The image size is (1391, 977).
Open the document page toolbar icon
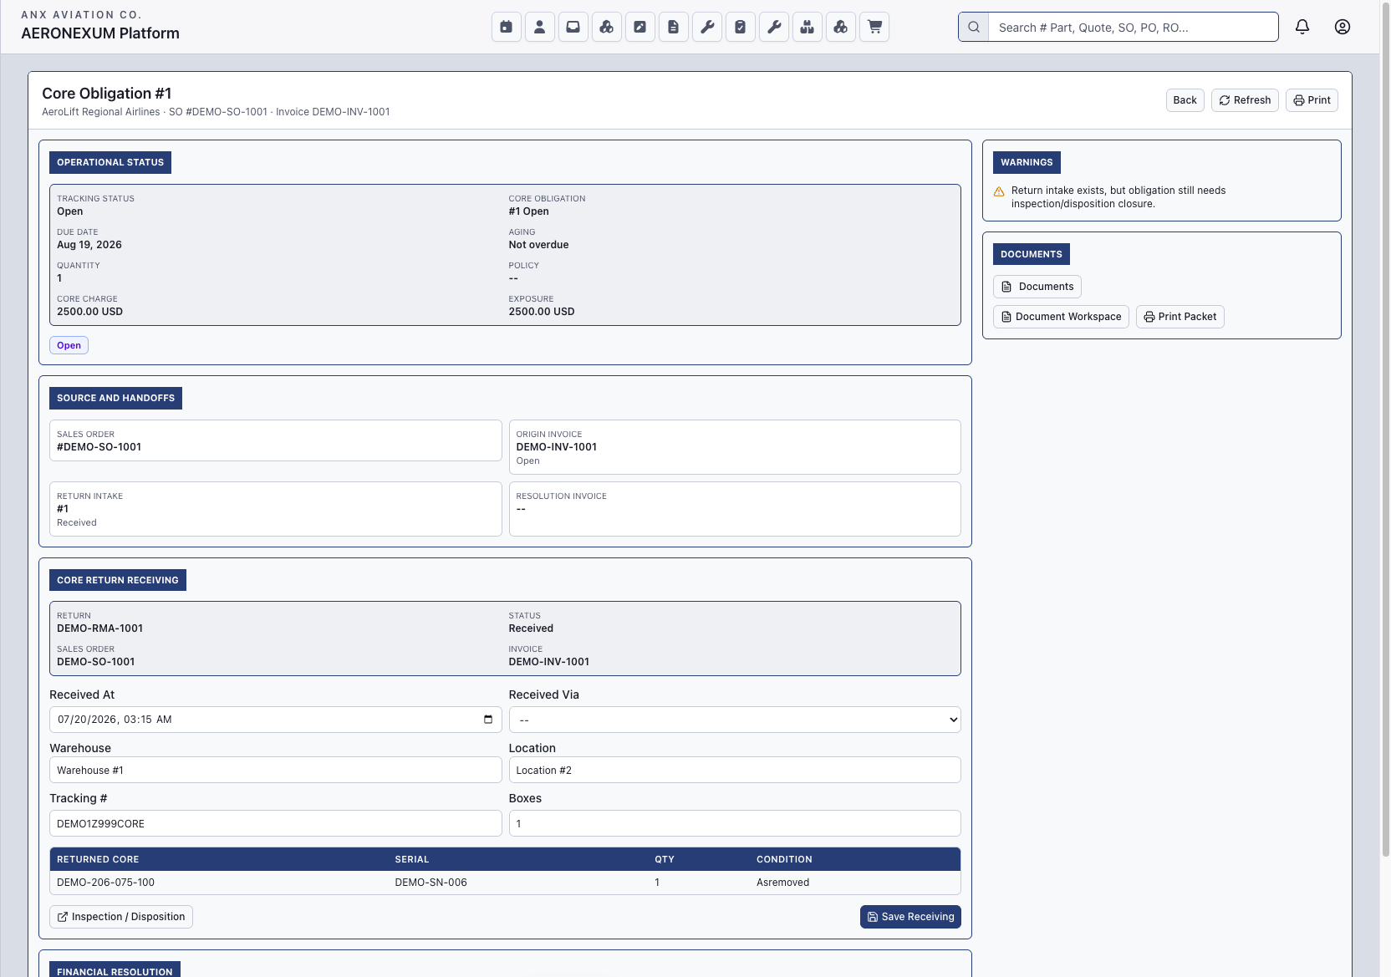[674, 27]
